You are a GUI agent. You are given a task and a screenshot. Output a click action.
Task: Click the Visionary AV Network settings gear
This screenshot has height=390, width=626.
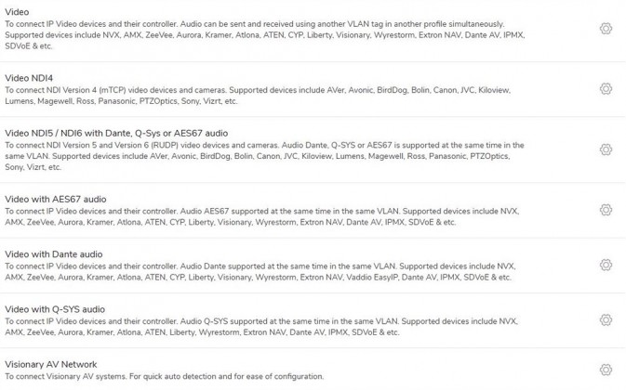click(x=606, y=370)
